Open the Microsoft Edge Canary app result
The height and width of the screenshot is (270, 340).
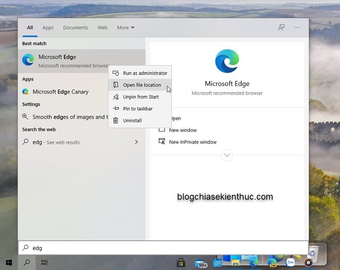63,92
